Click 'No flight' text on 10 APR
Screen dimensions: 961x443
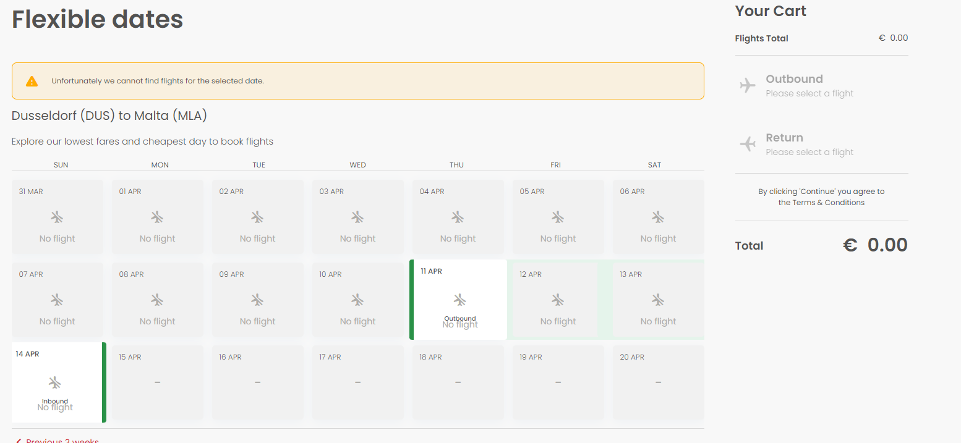pyautogui.click(x=357, y=321)
